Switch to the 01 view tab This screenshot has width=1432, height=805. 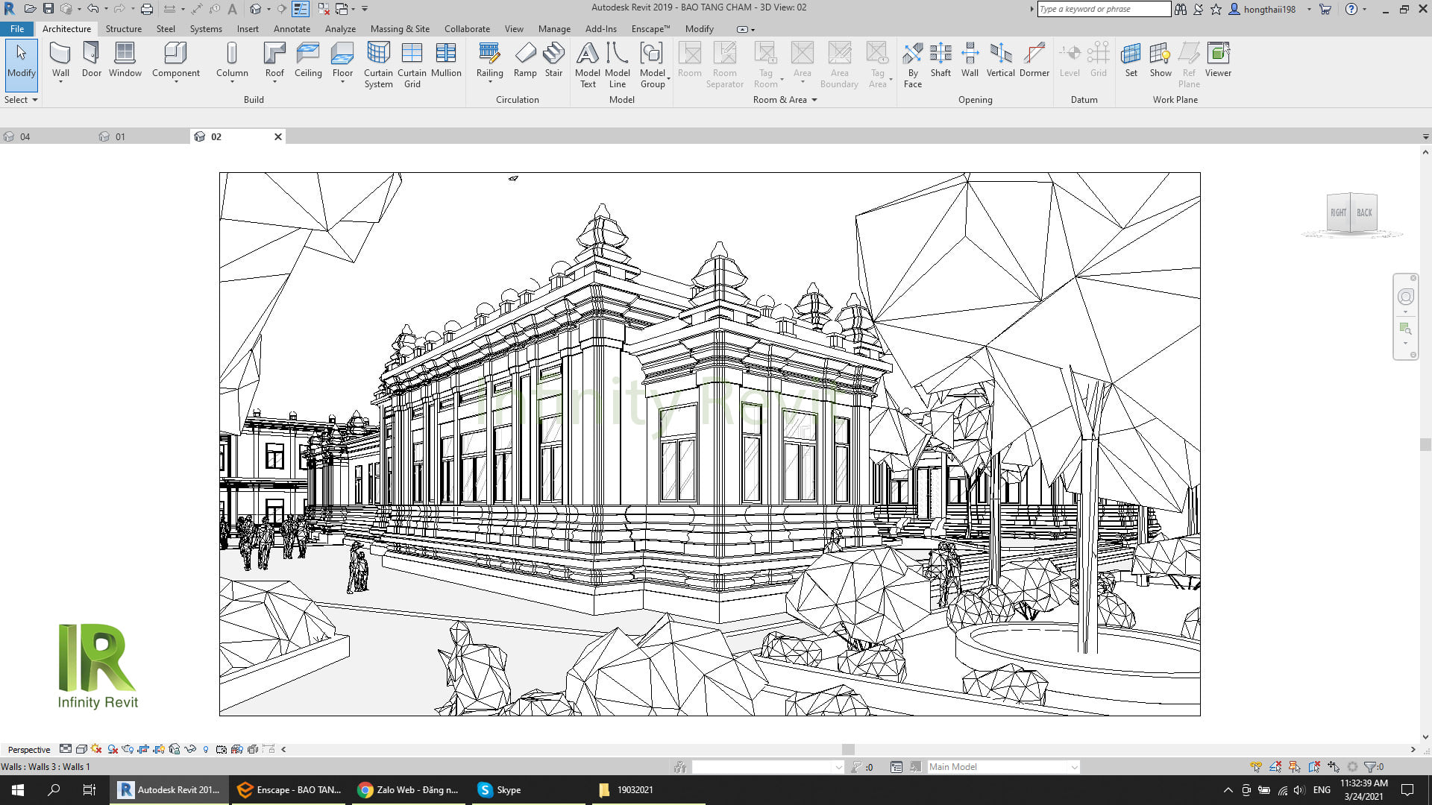click(x=120, y=137)
